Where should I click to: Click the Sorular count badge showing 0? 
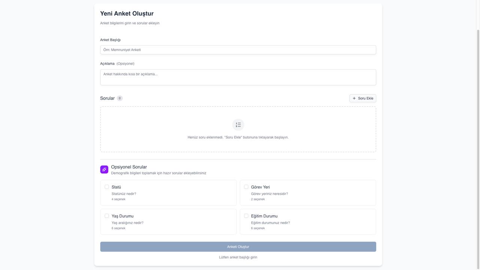click(x=120, y=98)
